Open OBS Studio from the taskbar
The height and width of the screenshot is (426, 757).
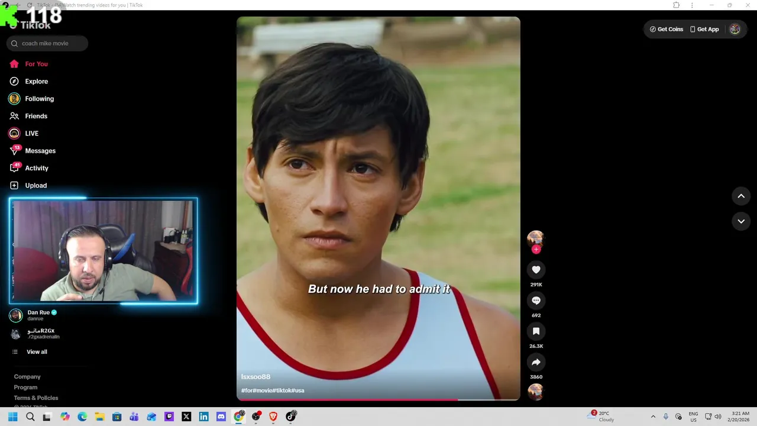pyautogui.click(x=256, y=417)
